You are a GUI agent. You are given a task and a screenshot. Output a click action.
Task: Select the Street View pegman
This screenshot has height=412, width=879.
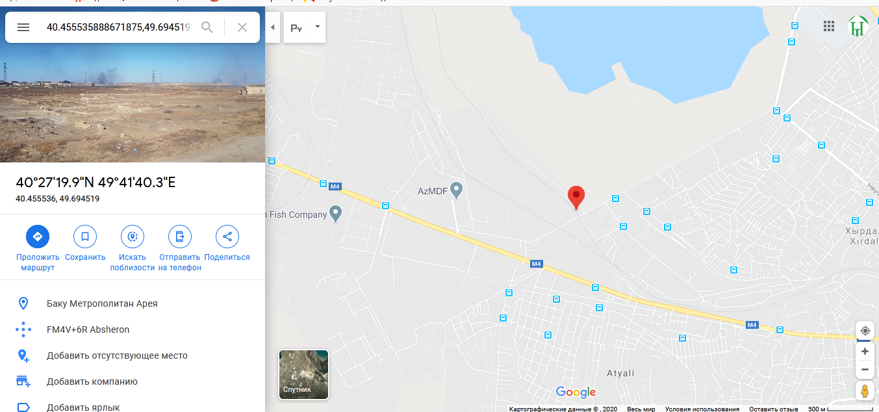(865, 392)
